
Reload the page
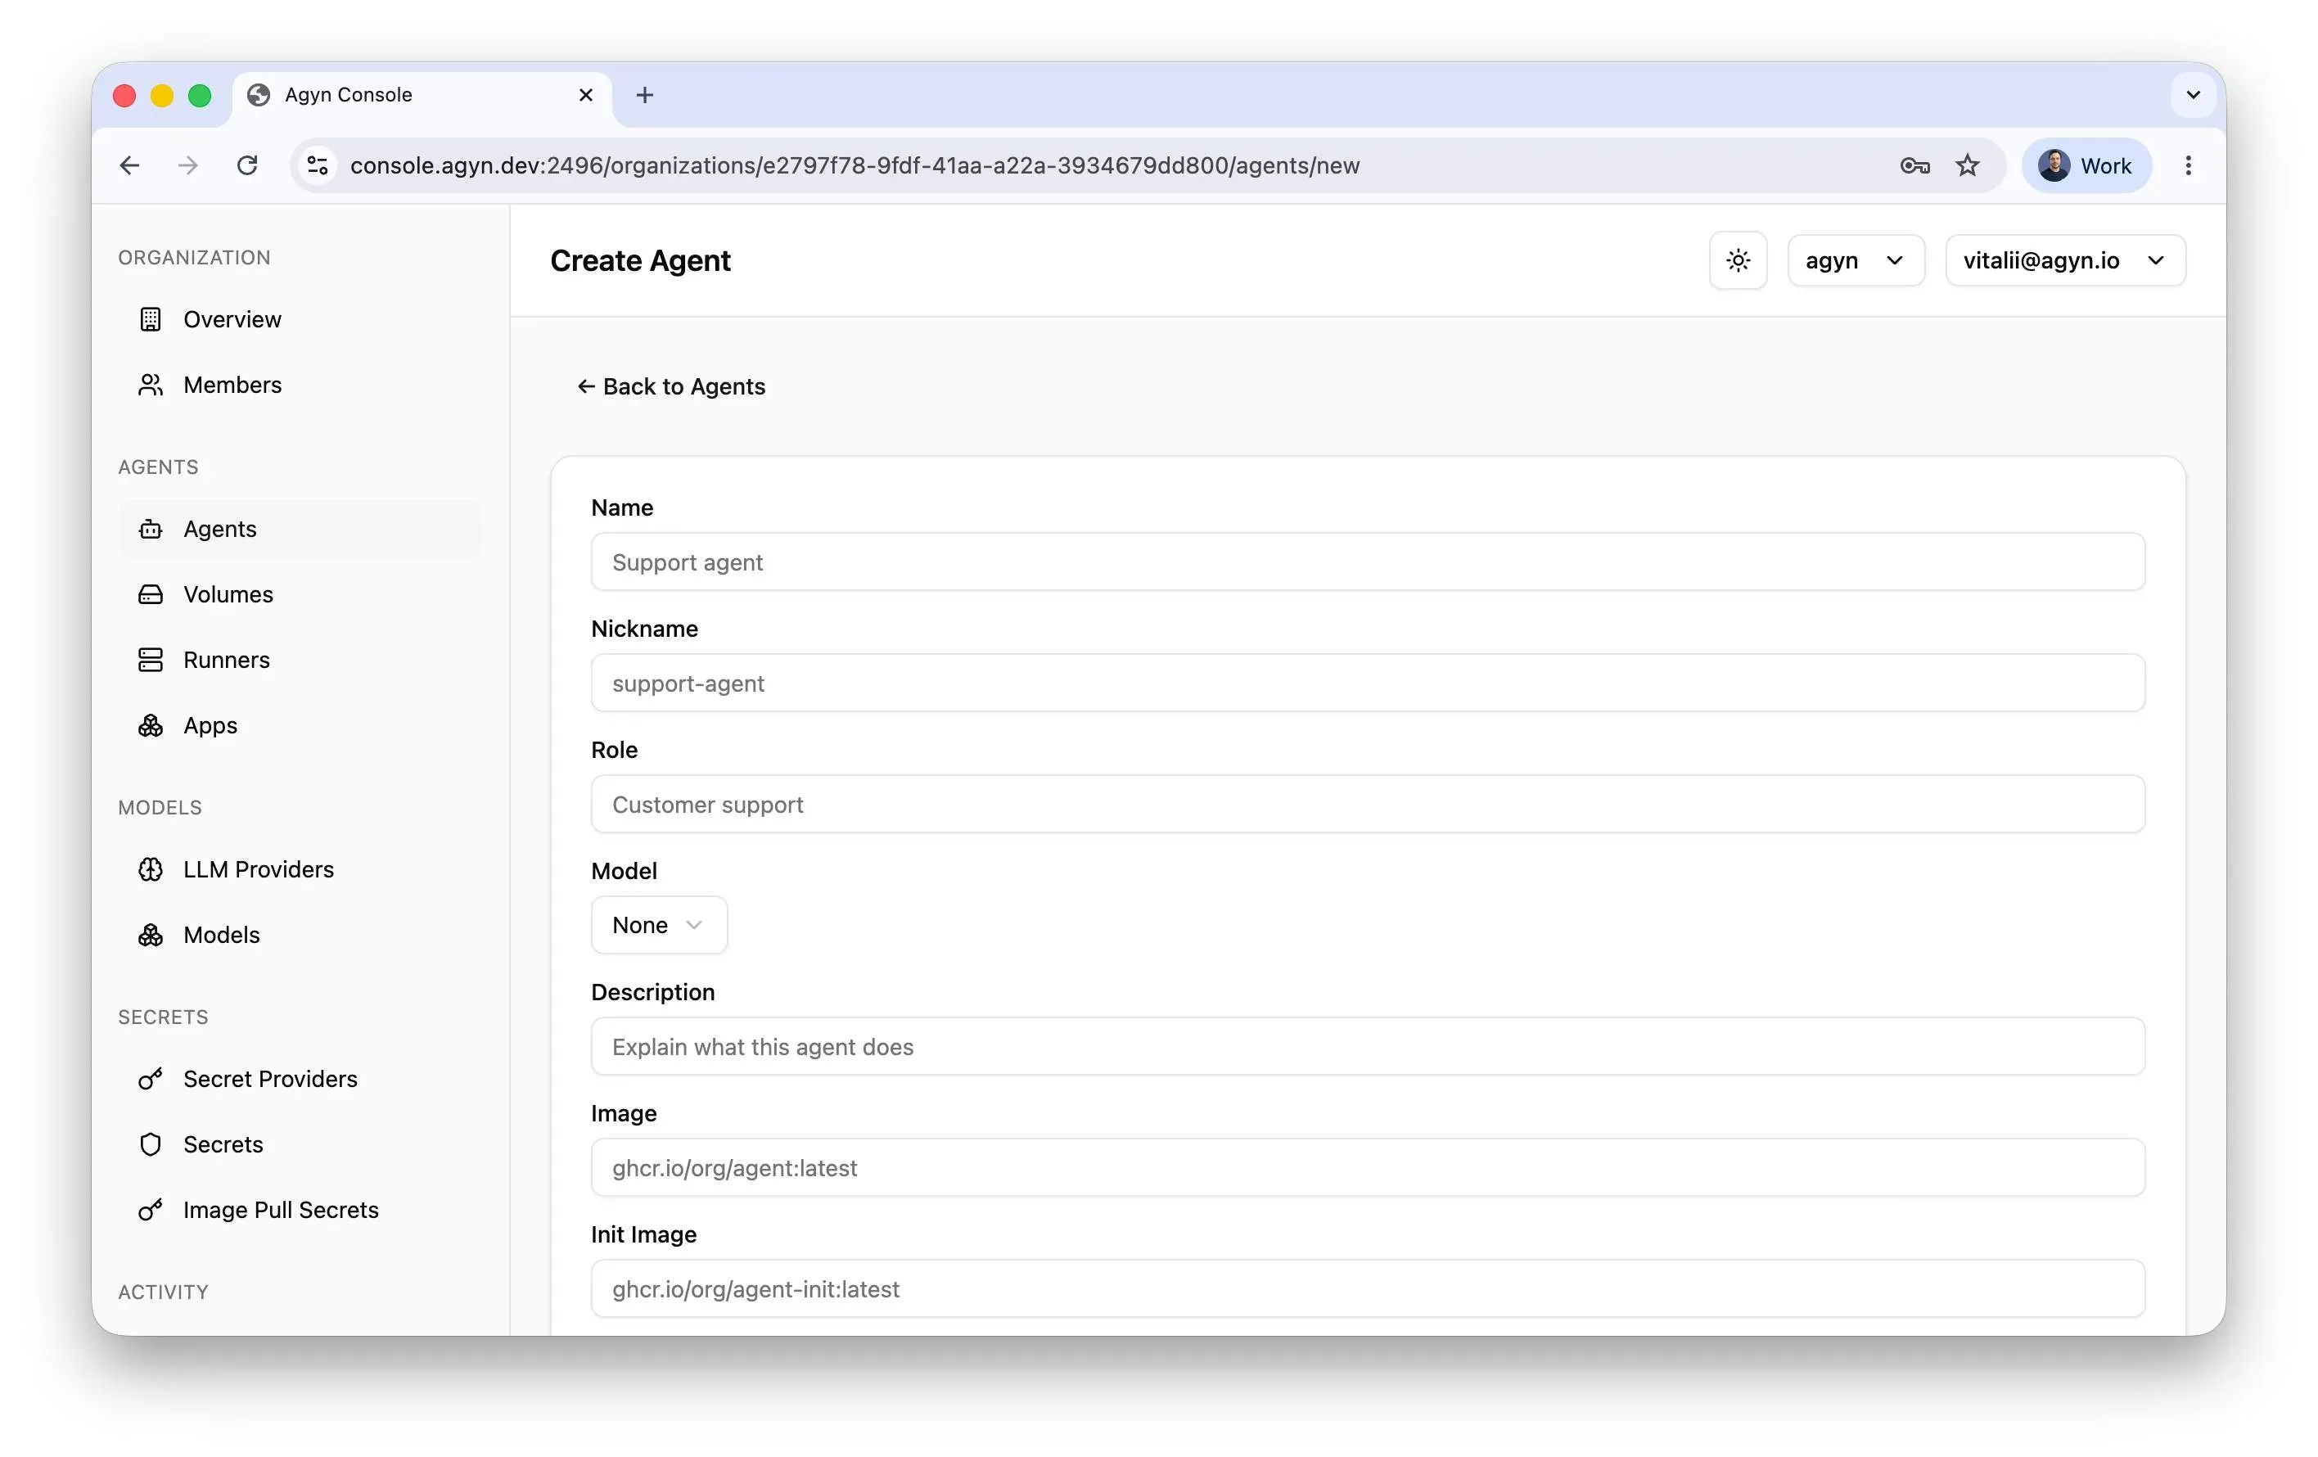point(247,165)
